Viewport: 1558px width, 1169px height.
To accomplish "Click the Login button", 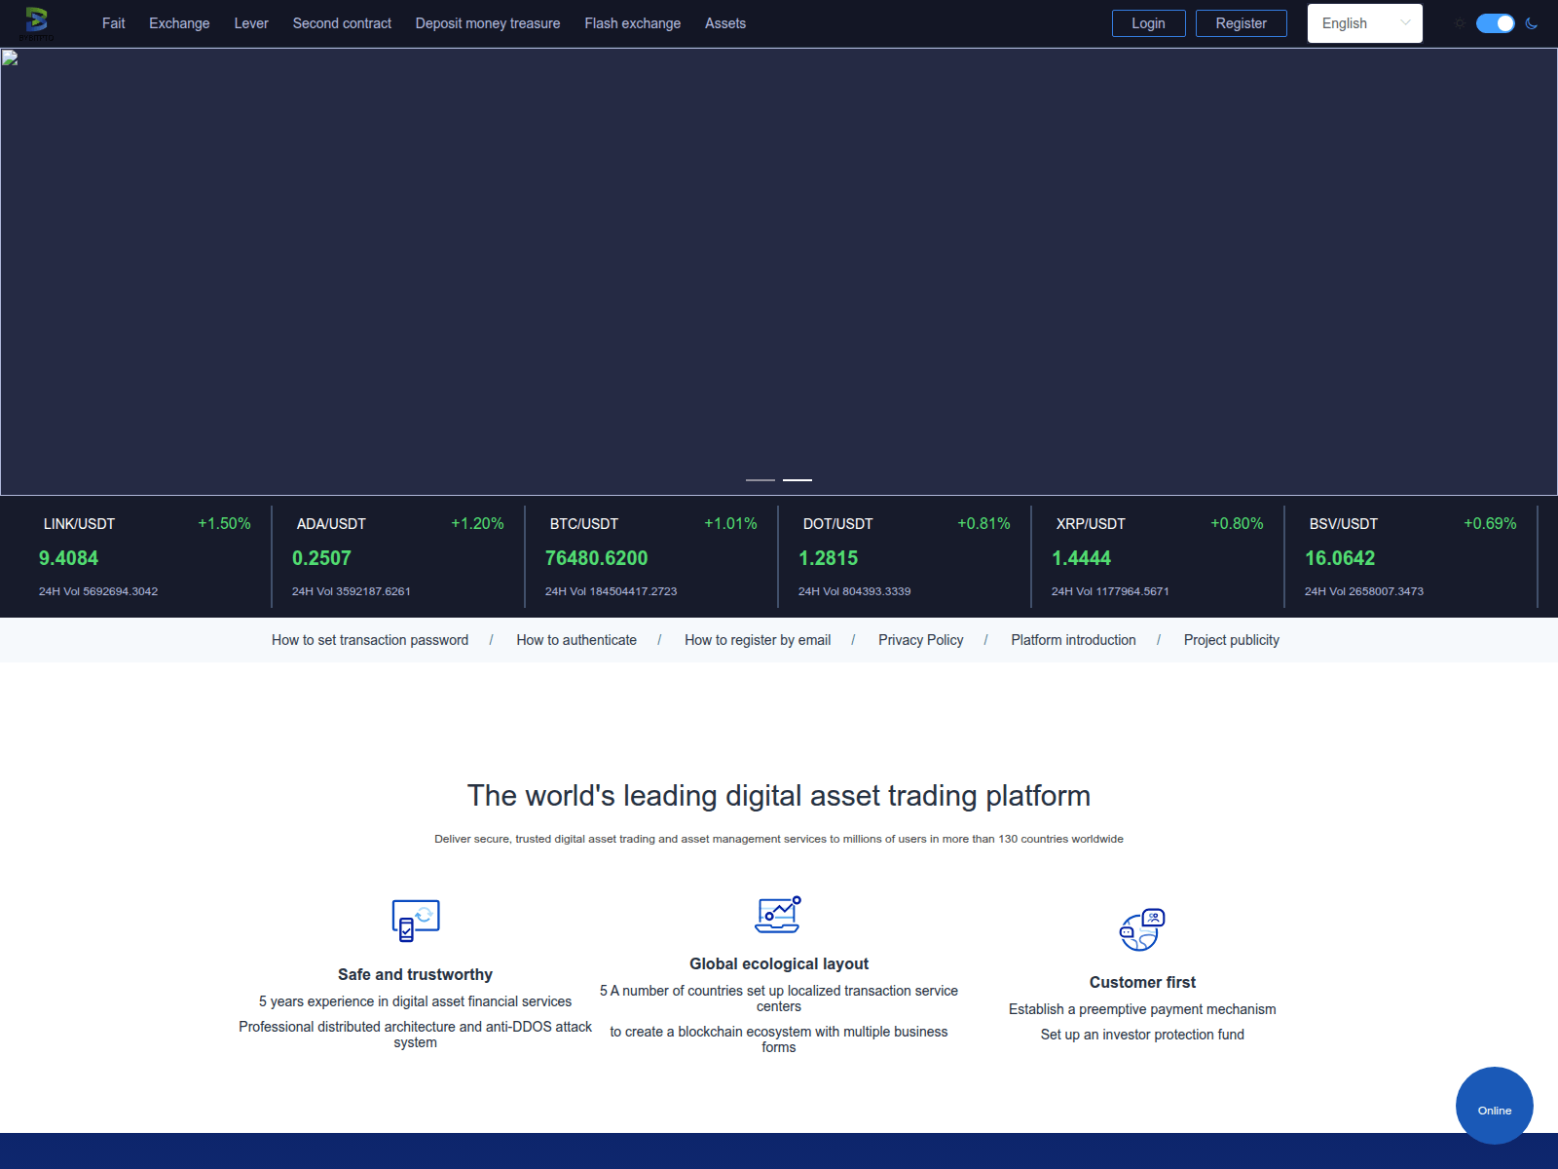I will click(x=1149, y=23).
